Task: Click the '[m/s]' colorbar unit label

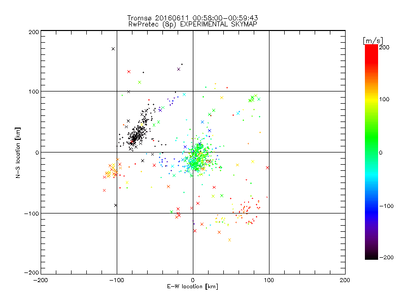Action: [373, 41]
